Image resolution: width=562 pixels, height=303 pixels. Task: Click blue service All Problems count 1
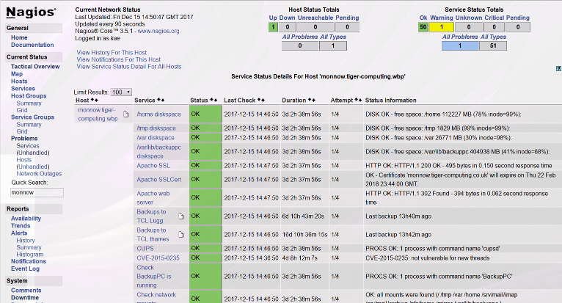[460, 45]
